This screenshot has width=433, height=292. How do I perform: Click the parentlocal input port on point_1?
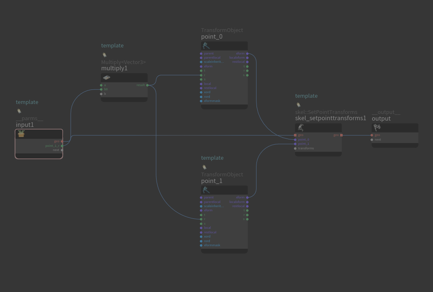[x=201, y=202]
